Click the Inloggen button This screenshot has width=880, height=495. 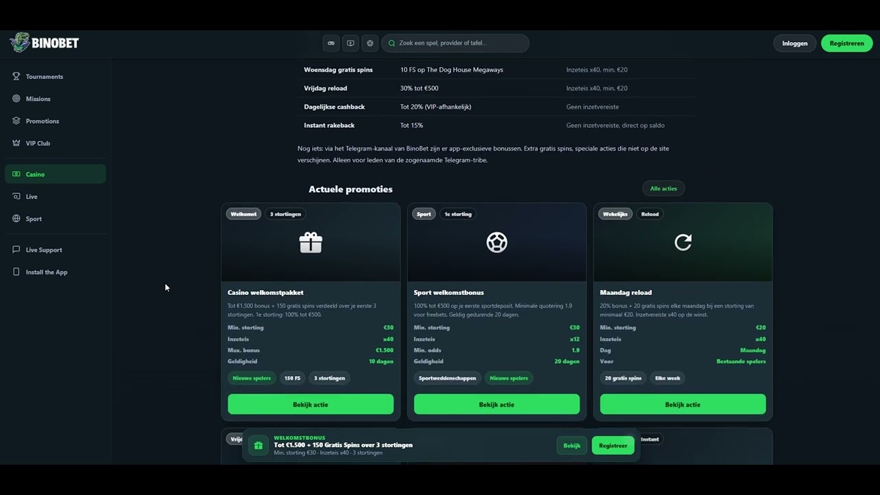pyautogui.click(x=795, y=43)
